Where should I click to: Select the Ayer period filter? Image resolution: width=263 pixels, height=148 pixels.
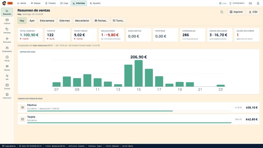[x=32, y=20]
